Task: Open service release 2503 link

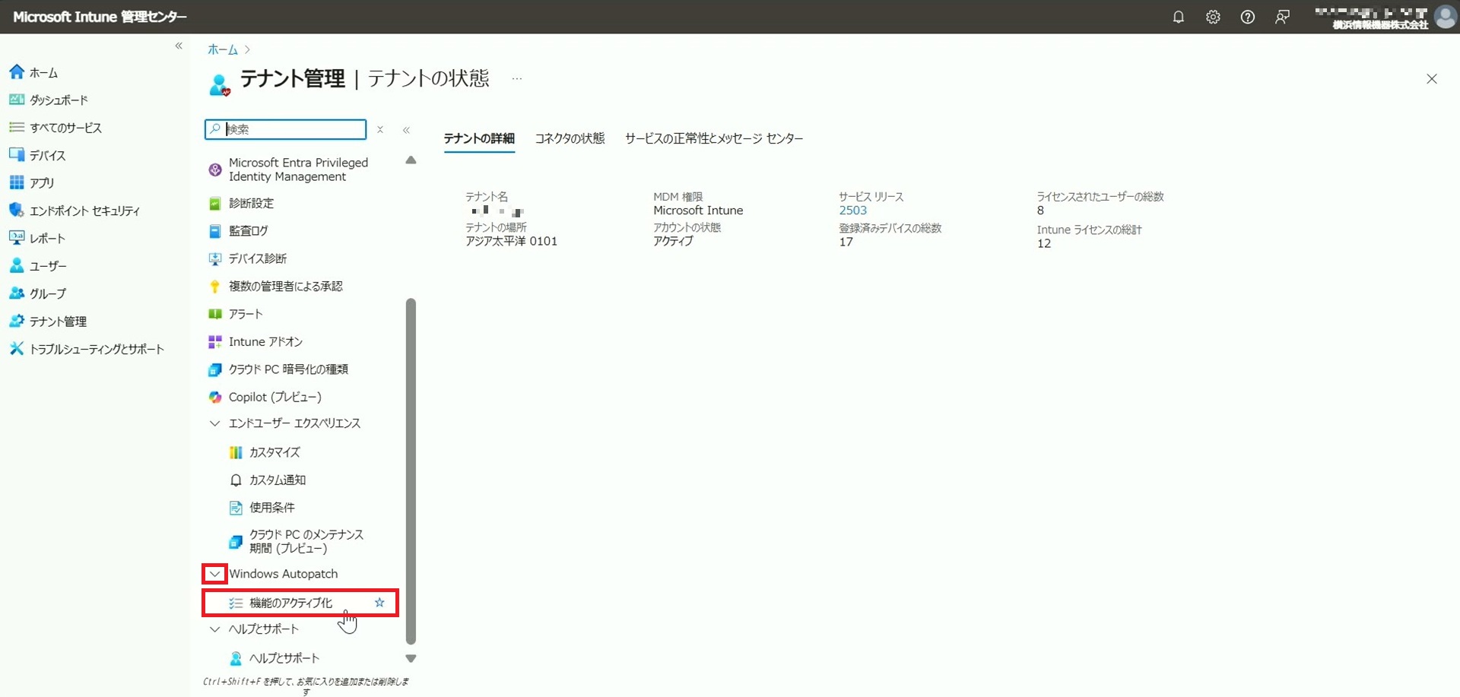Action: 852,211
